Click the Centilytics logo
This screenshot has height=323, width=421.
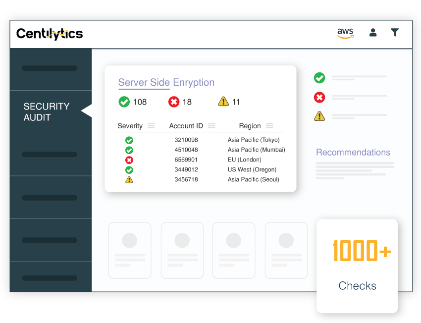tap(50, 34)
